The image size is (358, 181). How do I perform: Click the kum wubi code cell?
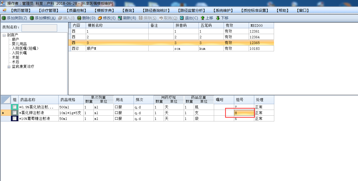(x=211, y=49)
